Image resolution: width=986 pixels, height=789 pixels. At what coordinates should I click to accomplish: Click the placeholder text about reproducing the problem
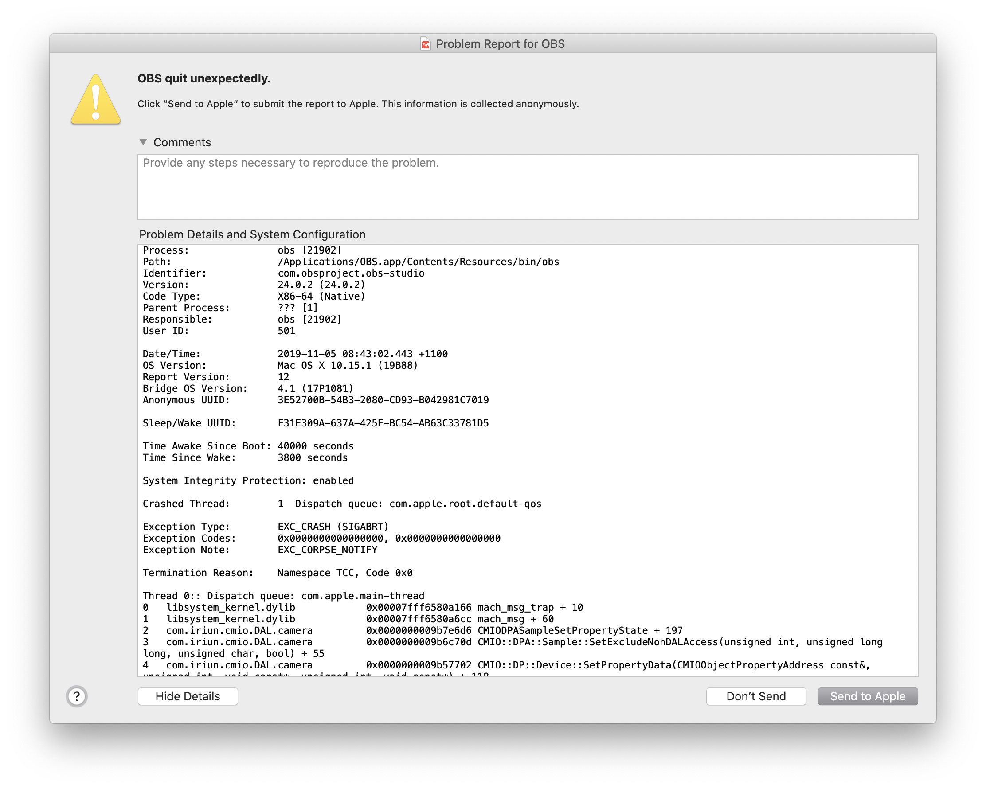tap(290, 163)
